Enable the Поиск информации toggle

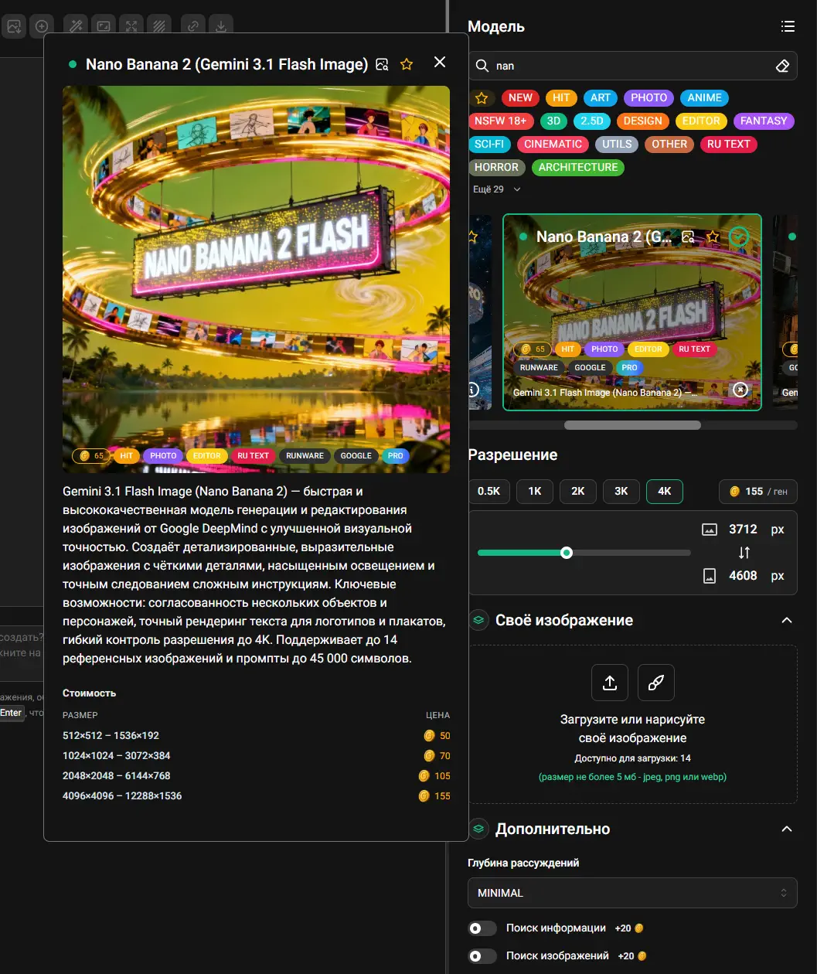point(482,928)
